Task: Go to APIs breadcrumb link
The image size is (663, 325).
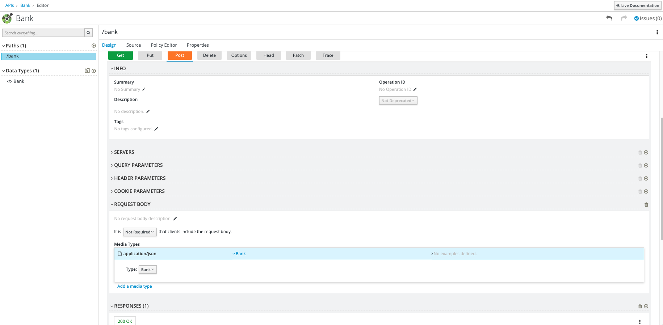Action: coord(10,5)
